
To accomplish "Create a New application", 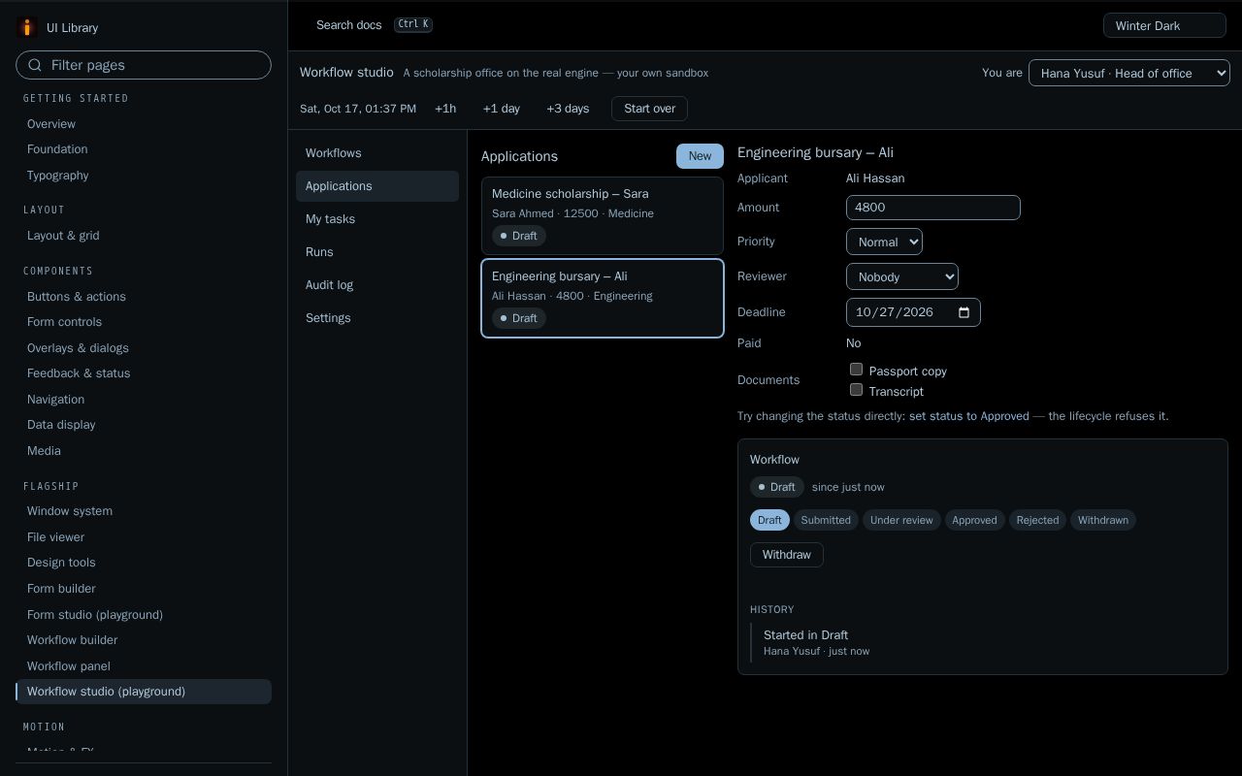I will (700, 156).
